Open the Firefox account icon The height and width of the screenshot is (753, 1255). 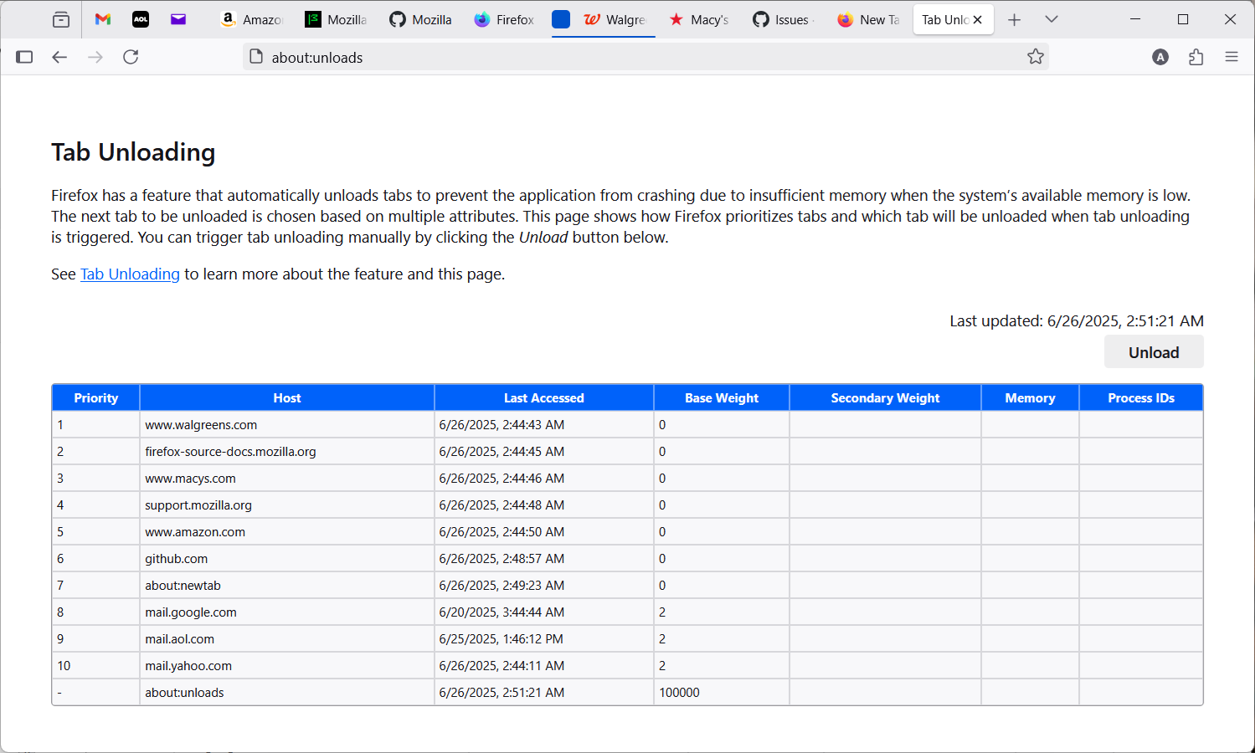pyautogui.click(x=1160, y=57)
